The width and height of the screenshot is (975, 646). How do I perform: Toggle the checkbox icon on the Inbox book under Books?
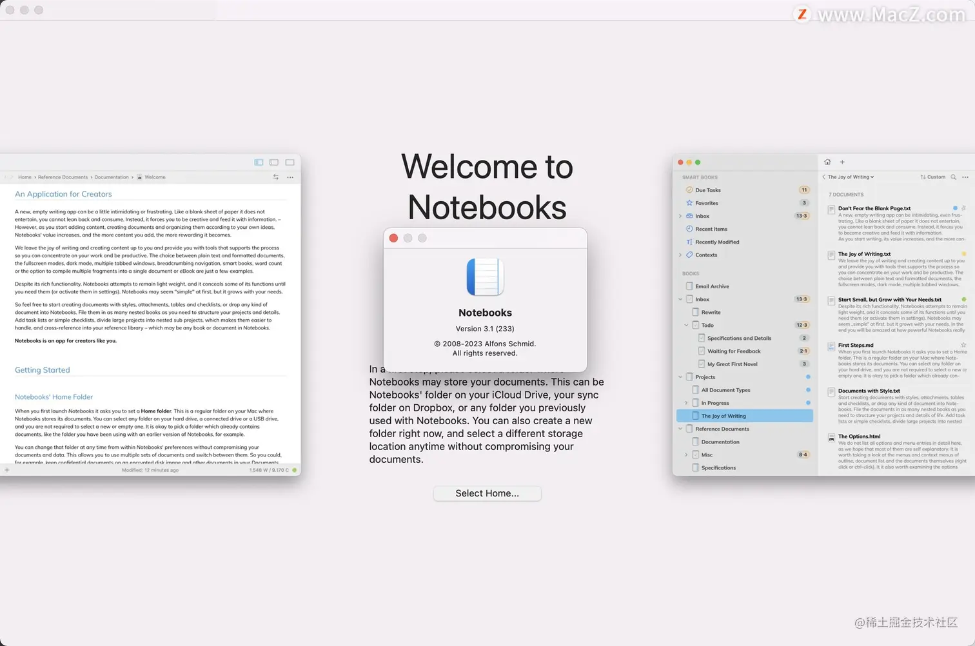pyautogui.click(x=689, y=299)
